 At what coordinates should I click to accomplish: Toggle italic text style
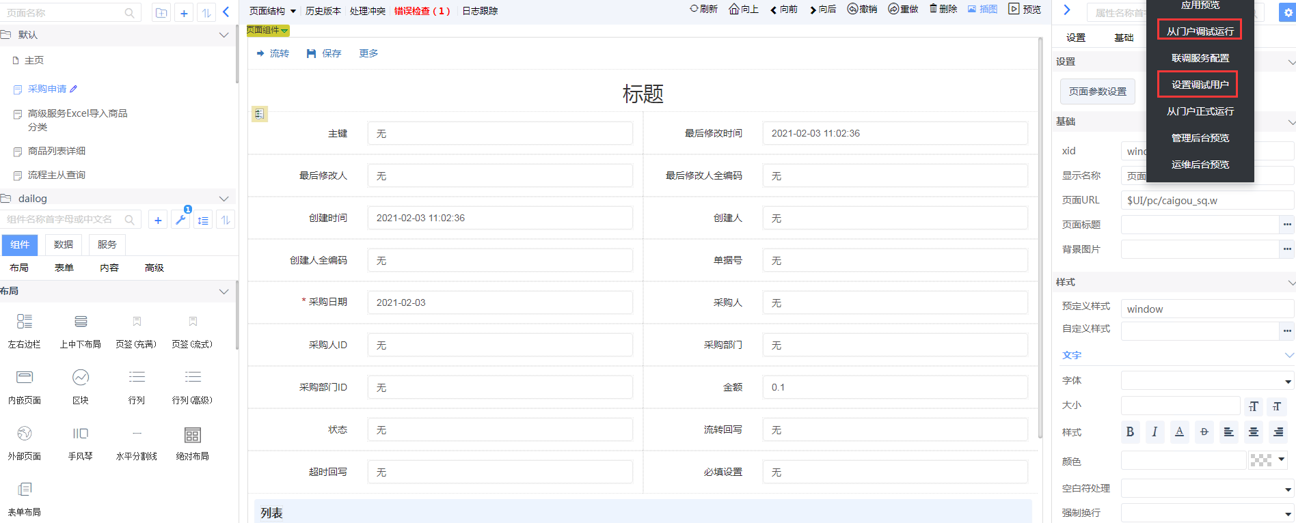coord(1155,432)
